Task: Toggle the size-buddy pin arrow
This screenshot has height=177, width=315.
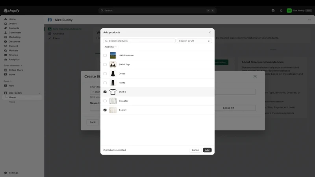Action: [x=39, y=93]
